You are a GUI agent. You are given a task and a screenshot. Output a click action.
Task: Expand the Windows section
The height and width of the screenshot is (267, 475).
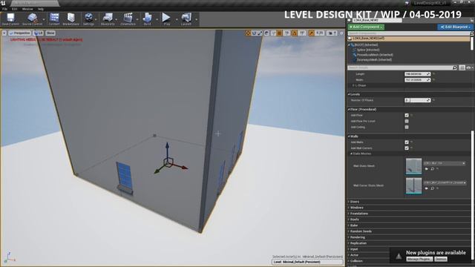408,208
